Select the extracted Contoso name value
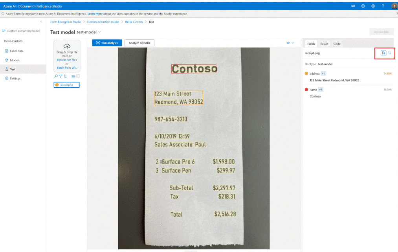 (x=315, y=96)
